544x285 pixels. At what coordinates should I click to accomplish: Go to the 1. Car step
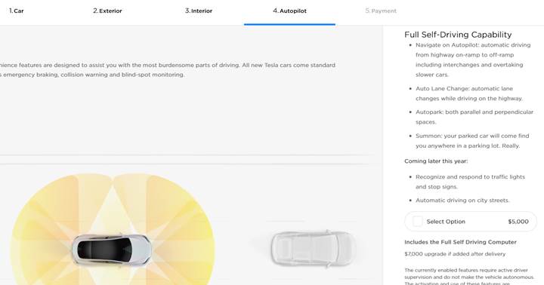(17, 11)
